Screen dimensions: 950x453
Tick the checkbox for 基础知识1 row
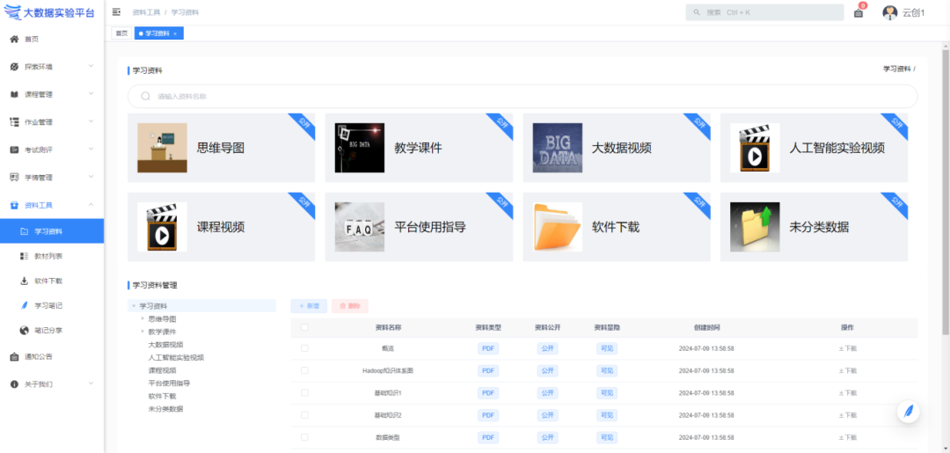pyautogui.click(x=304, y=392)
